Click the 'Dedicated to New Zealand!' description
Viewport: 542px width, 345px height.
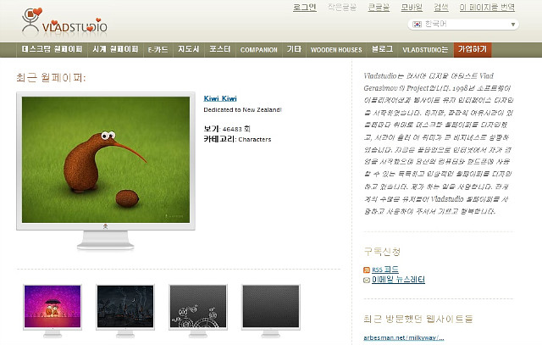pos(243,109)
